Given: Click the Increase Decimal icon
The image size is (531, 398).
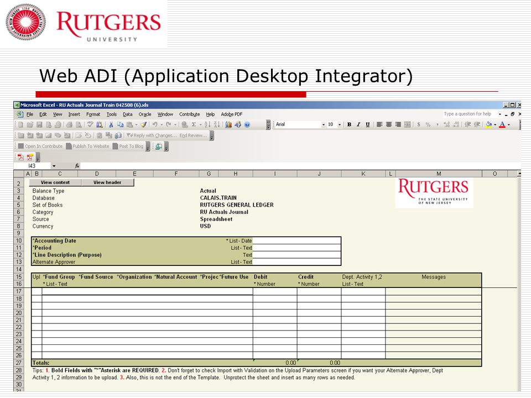Looking at the screenshot, I should point(447,124).
